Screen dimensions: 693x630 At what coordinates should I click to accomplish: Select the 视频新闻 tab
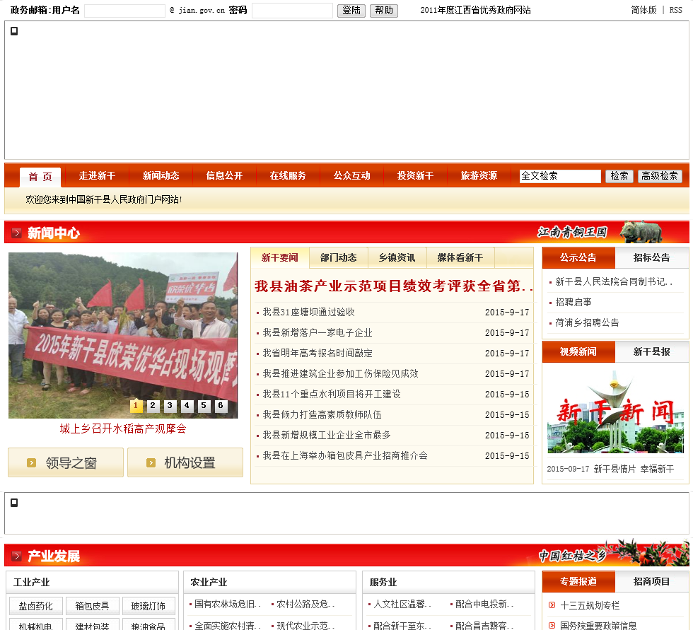[578, 351]
